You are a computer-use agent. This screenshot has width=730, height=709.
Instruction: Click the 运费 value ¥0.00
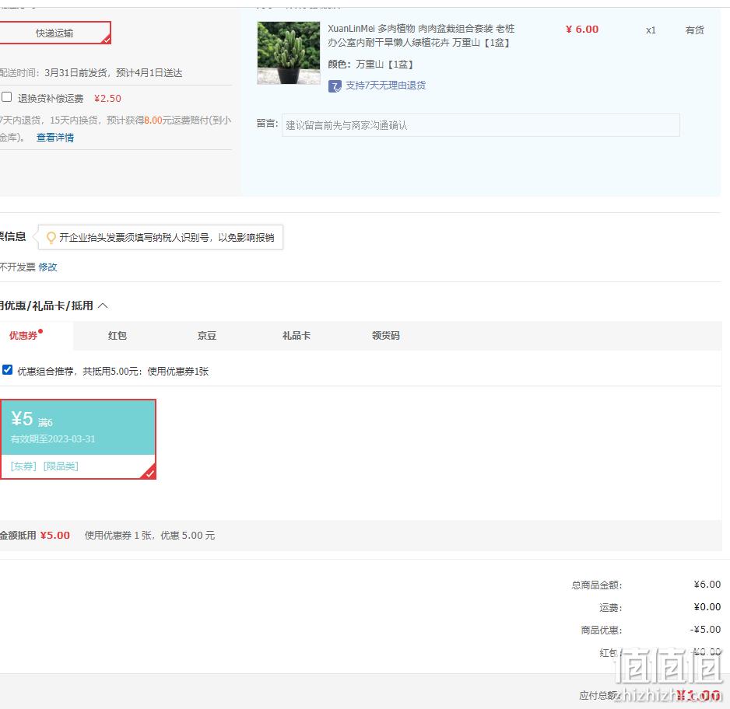[x=707, y=606]
